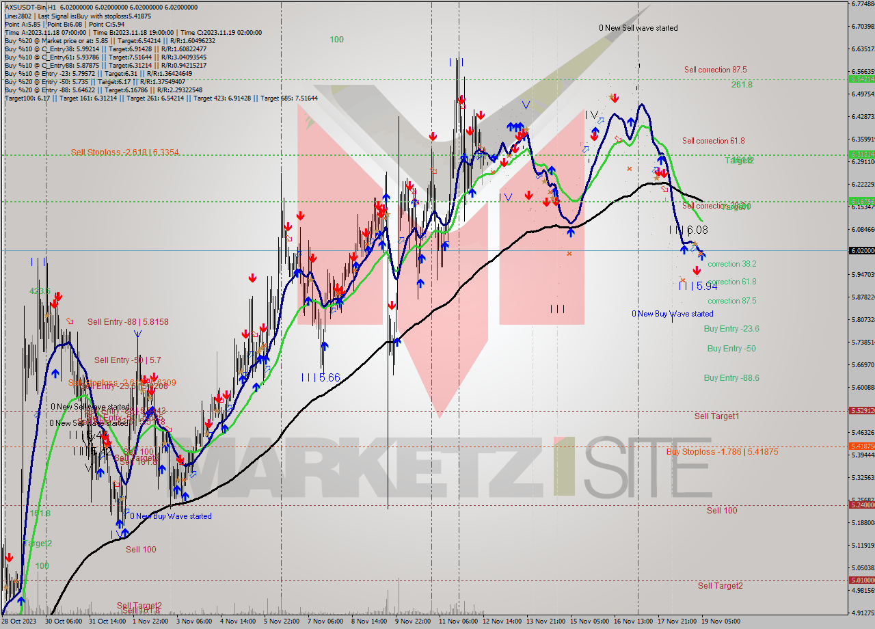Click the 'Buy %10 @ C_Entry61: 5.93786' line

pyautogui.click(x=105, y=57)
